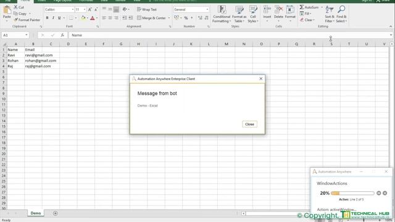
Task: Center text horizontally in the cell
Action: [x=110, y=18]
